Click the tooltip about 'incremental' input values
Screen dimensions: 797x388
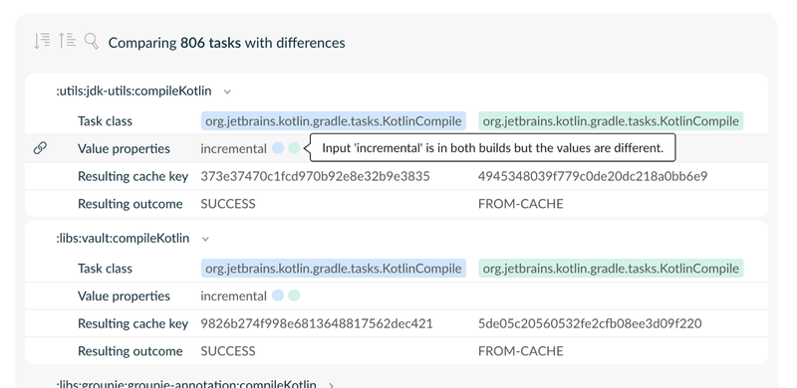[x=492, y=148]
